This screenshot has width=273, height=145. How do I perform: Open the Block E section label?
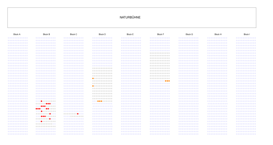[130, 34]
